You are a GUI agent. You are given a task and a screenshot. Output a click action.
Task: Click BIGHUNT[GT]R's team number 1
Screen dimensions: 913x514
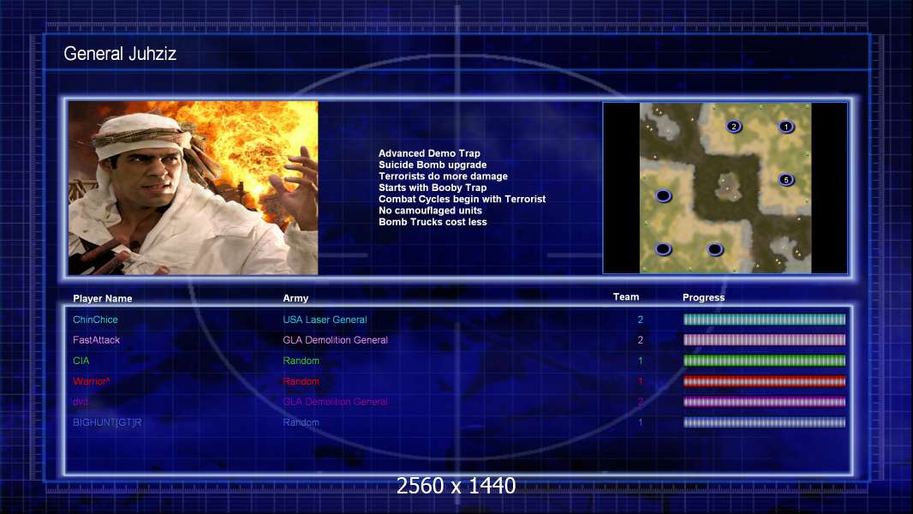coord(641,422)
